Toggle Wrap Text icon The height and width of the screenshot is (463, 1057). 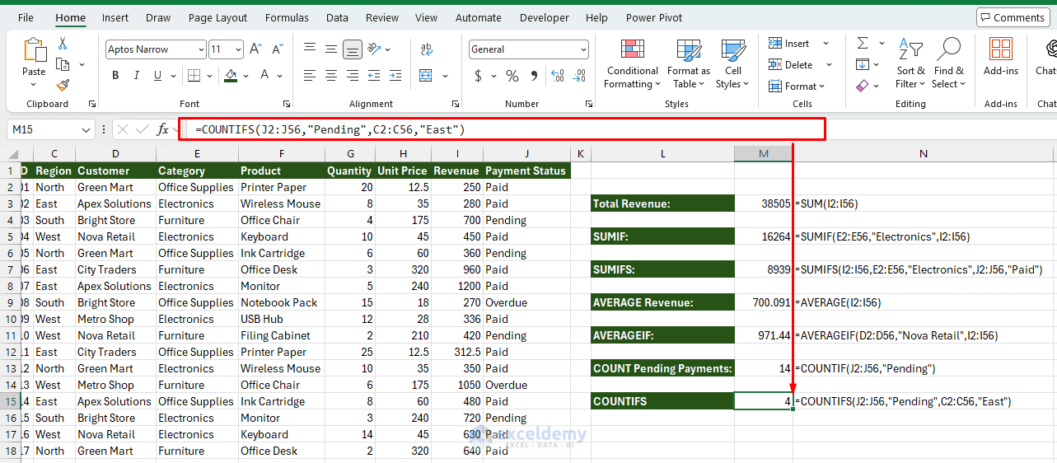[x=425, y=49]
